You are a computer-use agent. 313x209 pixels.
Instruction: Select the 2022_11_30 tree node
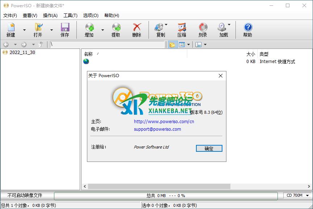click(22, 53)
